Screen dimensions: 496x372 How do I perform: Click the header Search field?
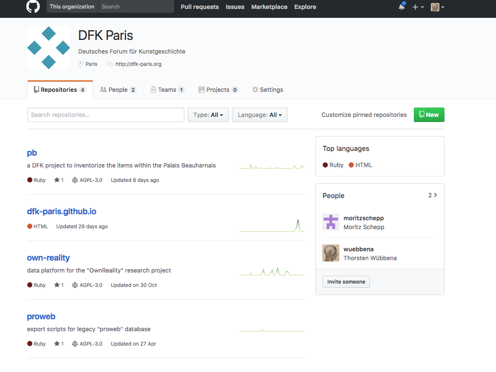[x=136, y=6]
